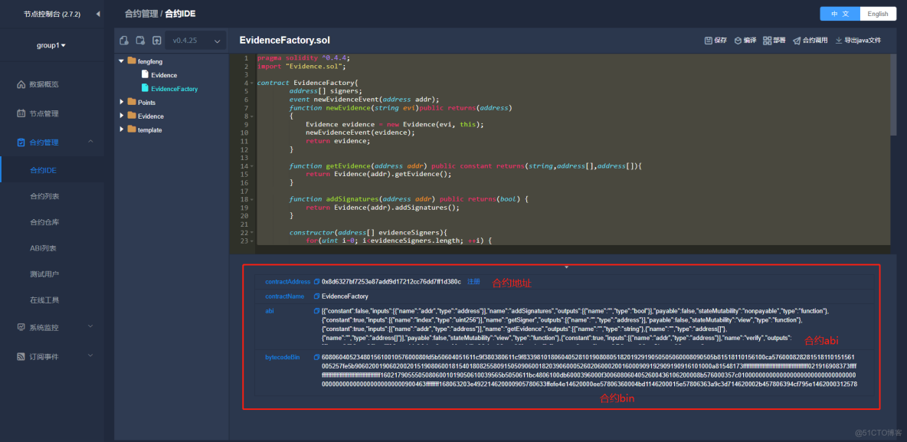Click the 注册 link next to address
The height and width of the screenshot is (442, 907).
(x=473, y=282)
